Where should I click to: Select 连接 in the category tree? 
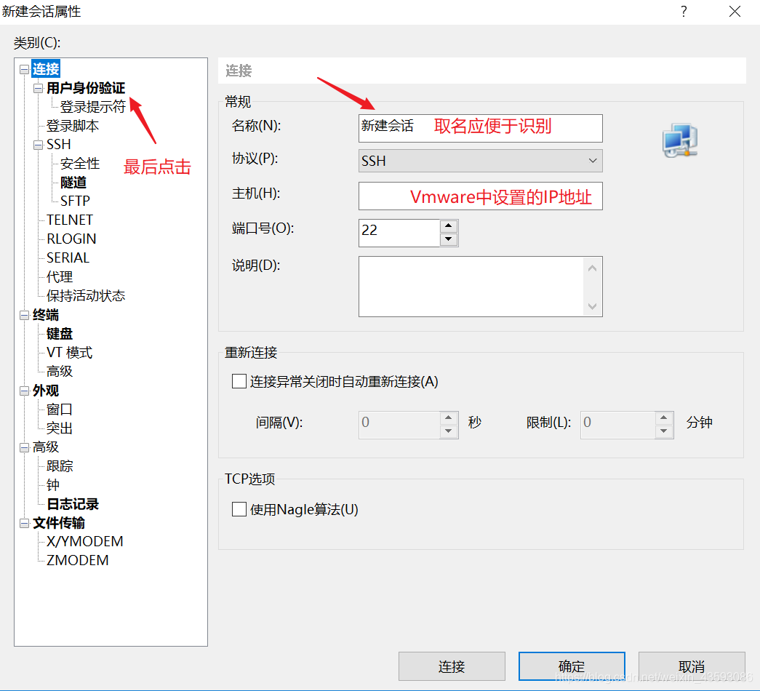tap(46, 69)
